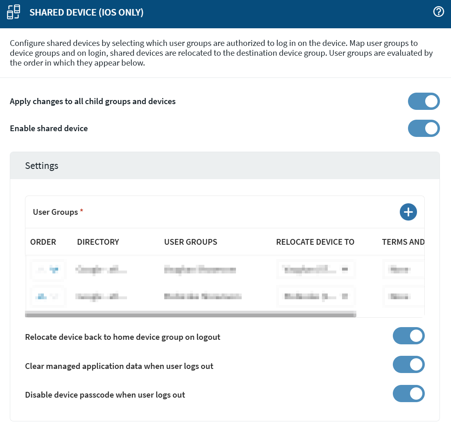Click the DIRECTORY column header
The height and width of the screenshot is (430, 451).
pyautogui.click(x=98, y=242)
